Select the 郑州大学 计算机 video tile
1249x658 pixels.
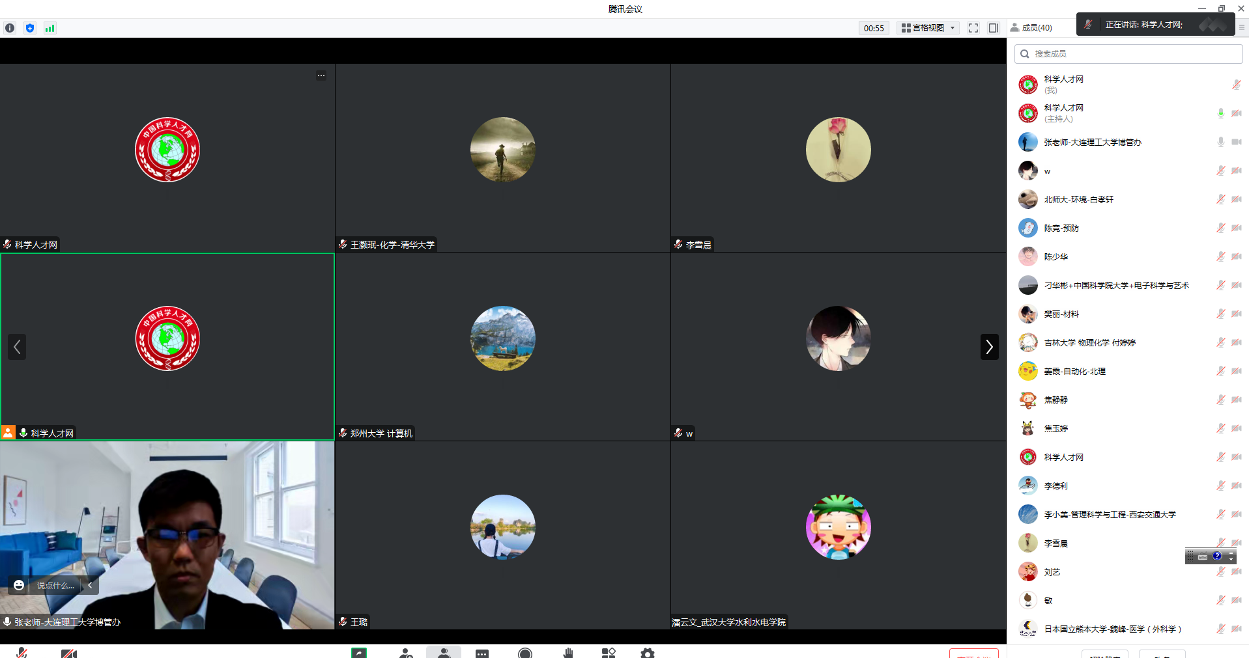503,347
